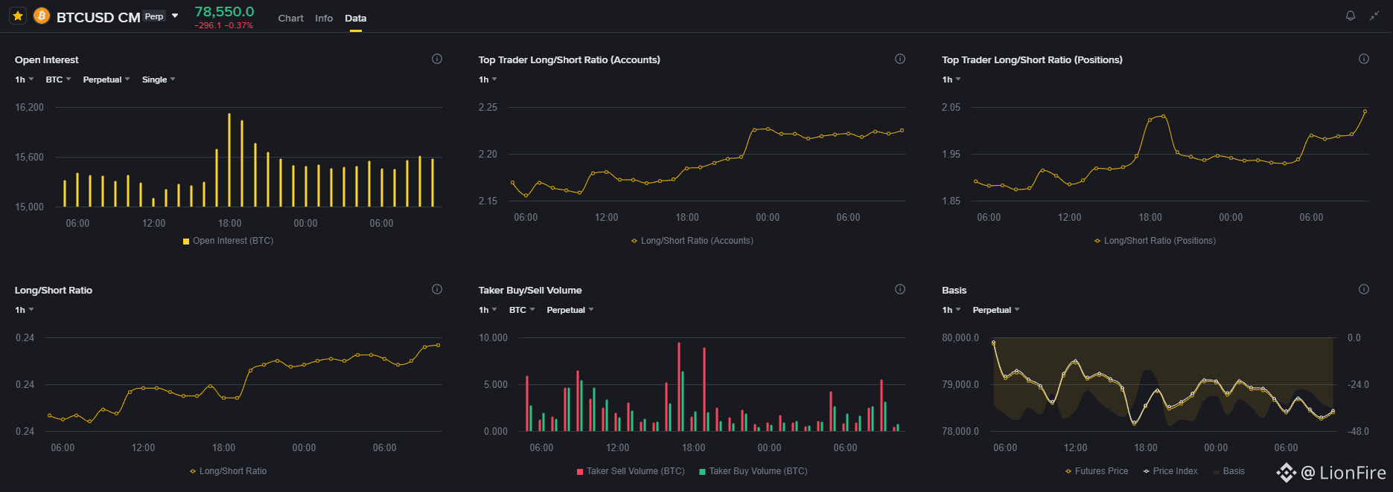Toggle the Long/Short Ratio (Positions) legend series
Image resolution: width=1393 pixels, height=492 pixels.
pos(1155,241)
